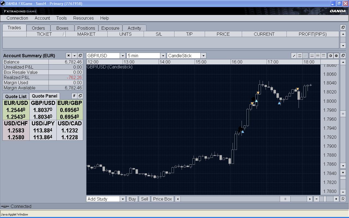Click the trades table scroll down arrow
Viewport: 349px width, 218px height.
pos(343,46)
